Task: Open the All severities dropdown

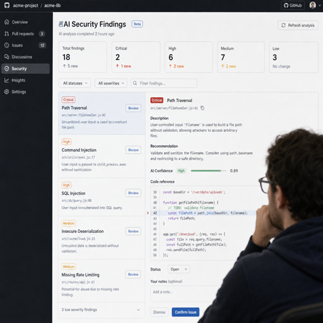Action: (x=111, y=83)
